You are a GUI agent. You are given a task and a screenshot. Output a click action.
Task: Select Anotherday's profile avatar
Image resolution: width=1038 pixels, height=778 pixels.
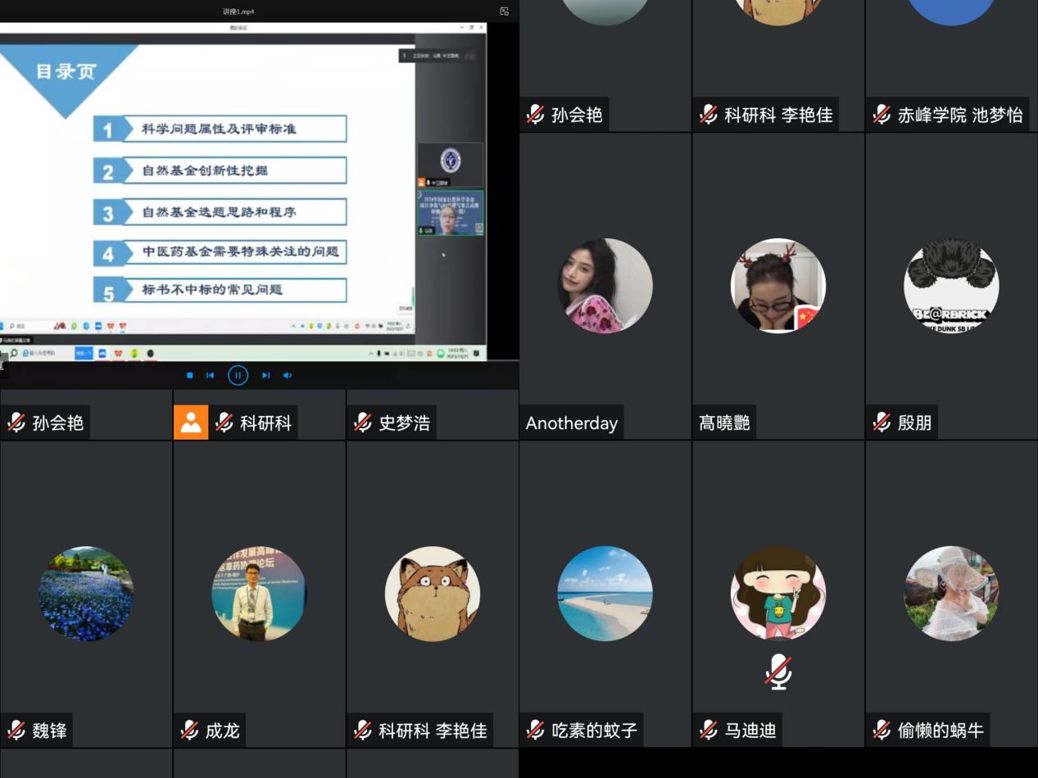point(605,286)
